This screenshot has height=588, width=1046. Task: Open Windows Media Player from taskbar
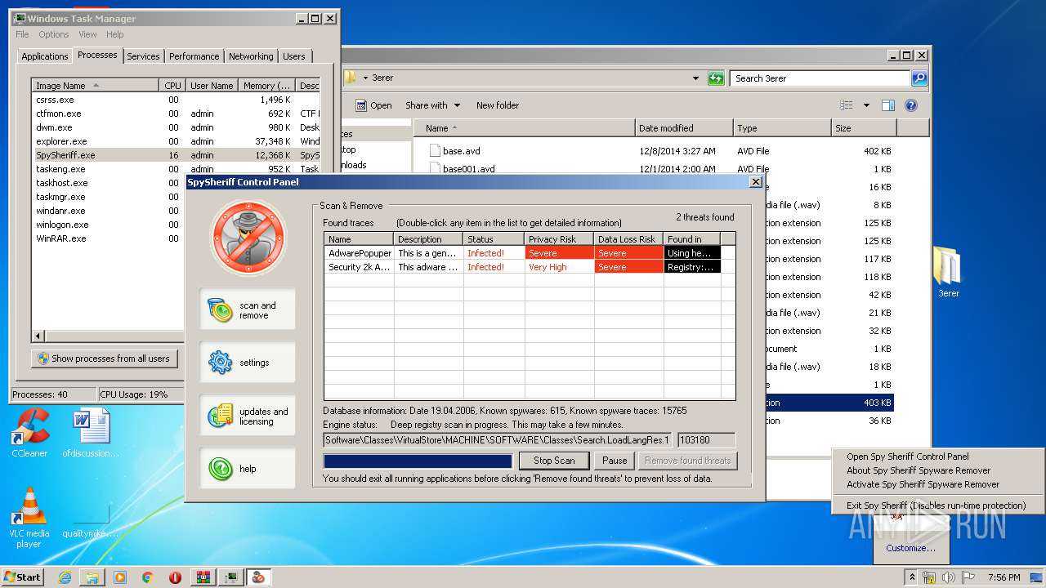tap(120, 577)
